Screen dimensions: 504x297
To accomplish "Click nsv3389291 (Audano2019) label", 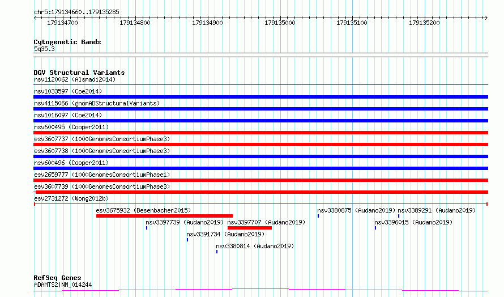I will 437,210.
